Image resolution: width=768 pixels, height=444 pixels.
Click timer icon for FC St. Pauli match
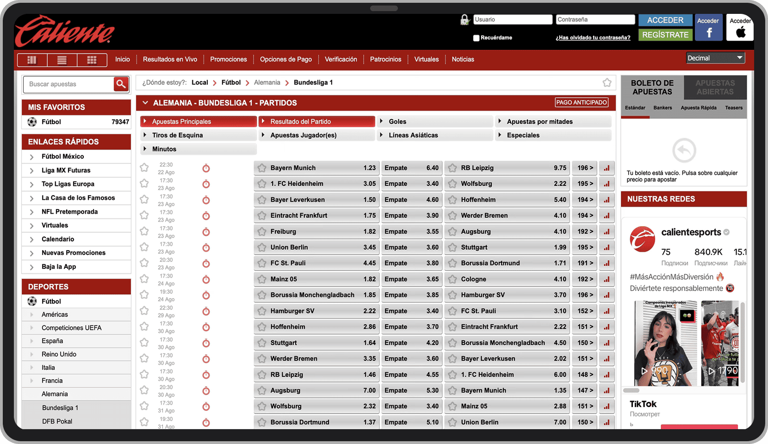tap(206, 264)
